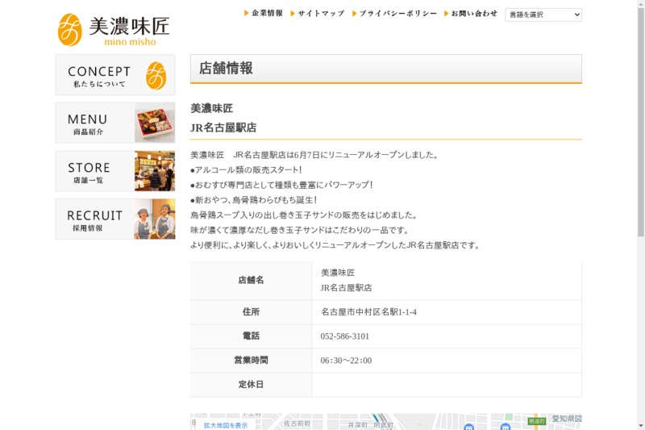Screen dimensions: 645x430
Task: Open the お問い合わせ contact link
Action: pos(473,14)
